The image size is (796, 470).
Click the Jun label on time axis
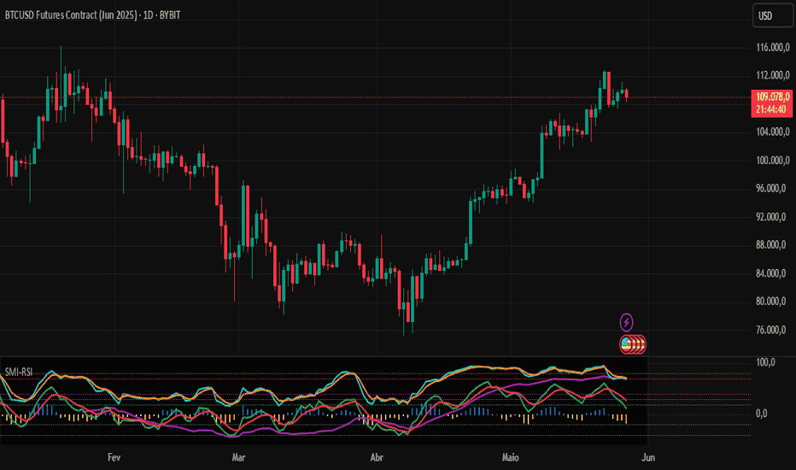(x=647, y=457)
